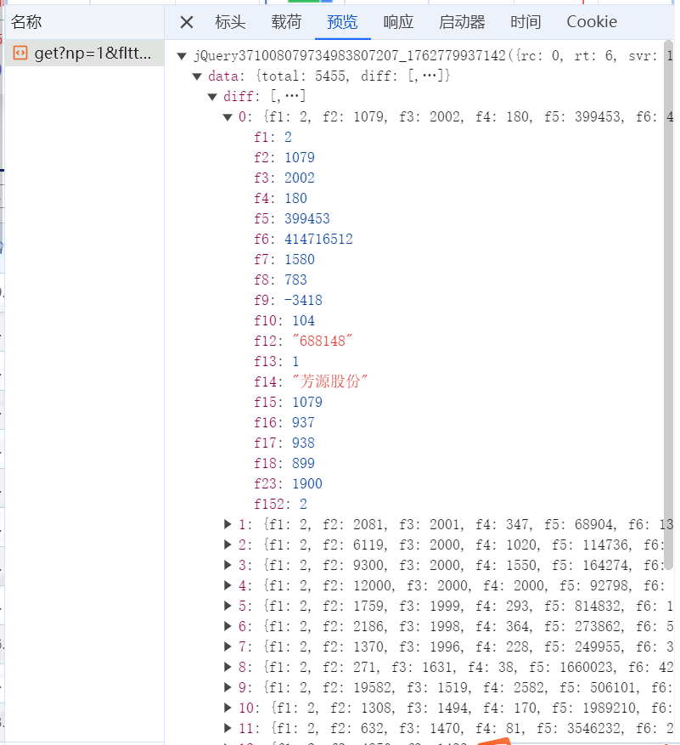Screen dimensions: 680x745
Task: Expand array item 9
Action: pyautogui.click(x=228, y=688)
